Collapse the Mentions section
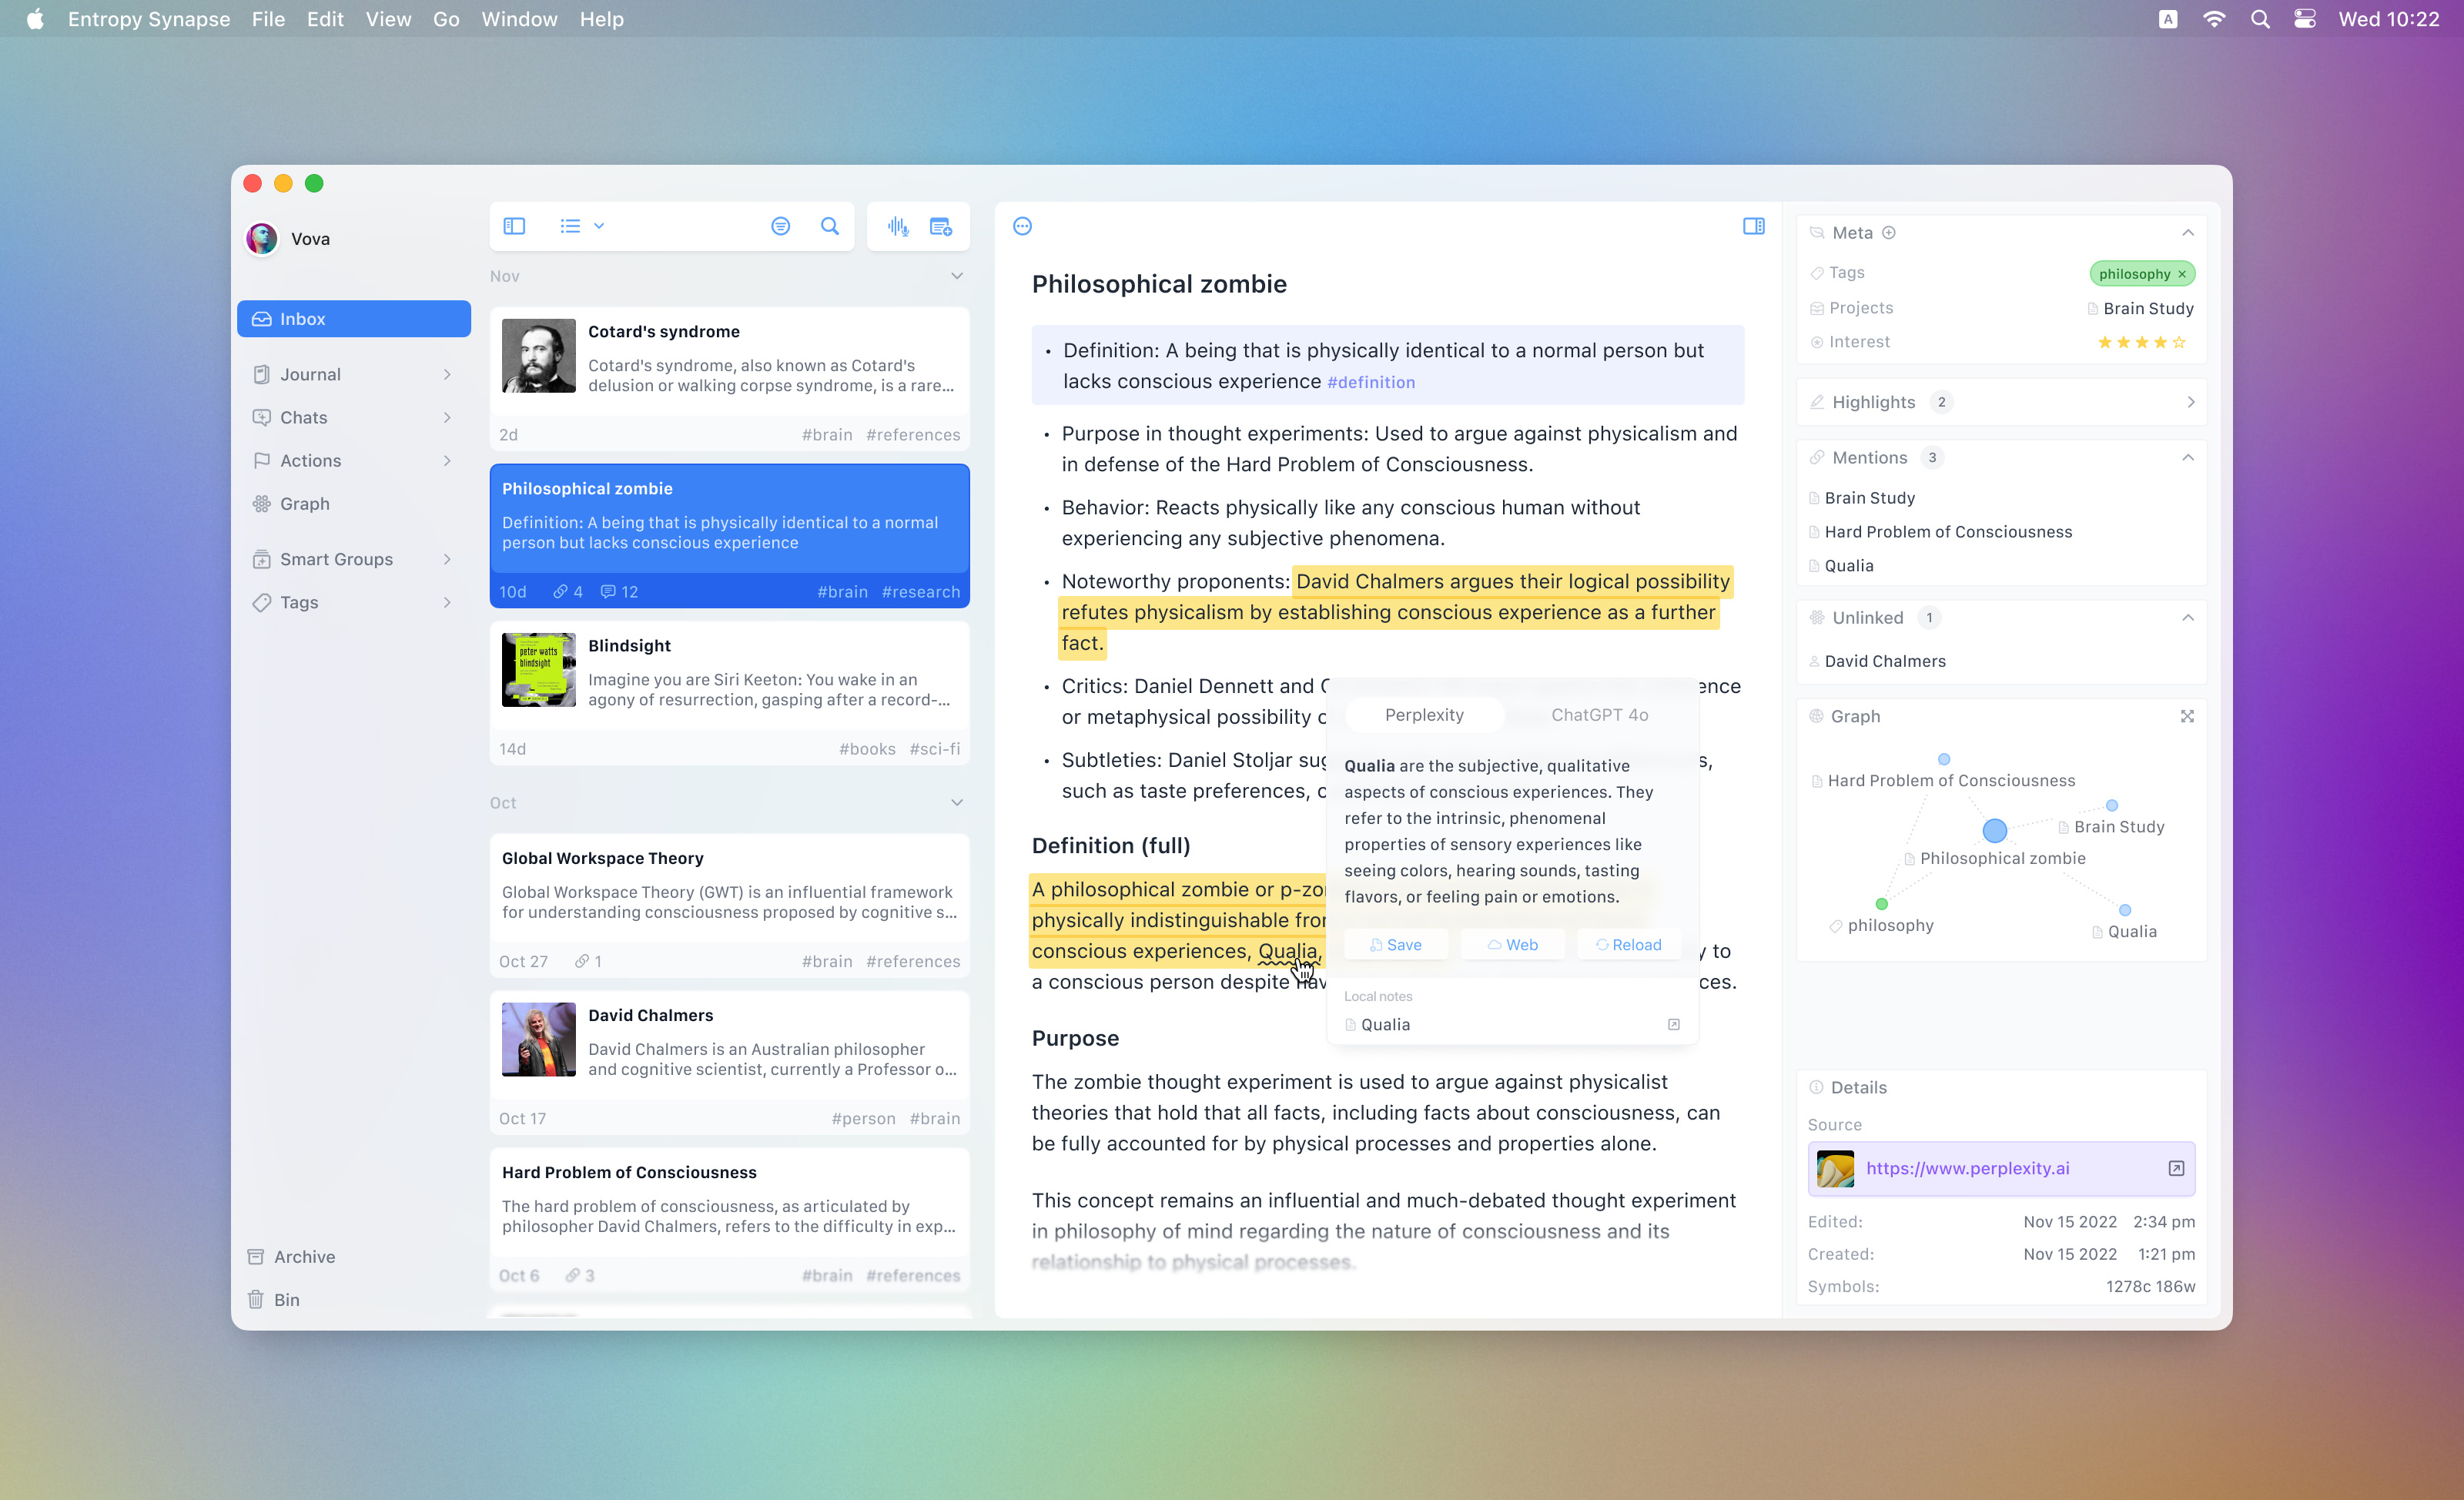Screen dimensions: 2464x1500 point(2189,457)
